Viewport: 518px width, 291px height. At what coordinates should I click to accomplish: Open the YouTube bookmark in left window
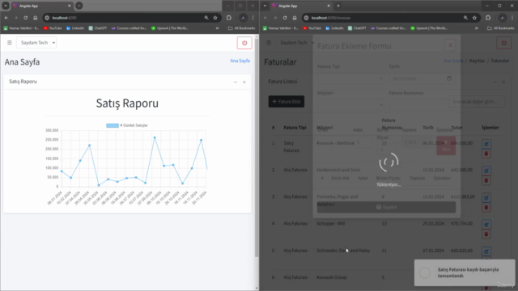point(53,28)
